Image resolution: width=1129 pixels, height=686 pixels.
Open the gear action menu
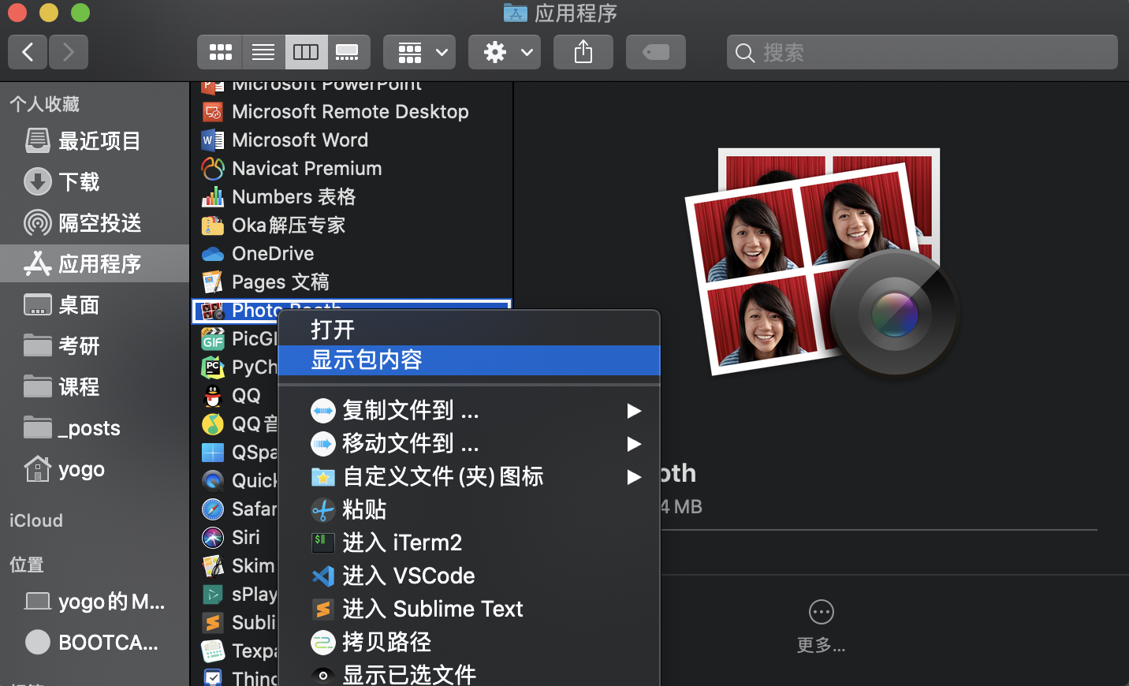click(505, 52)
